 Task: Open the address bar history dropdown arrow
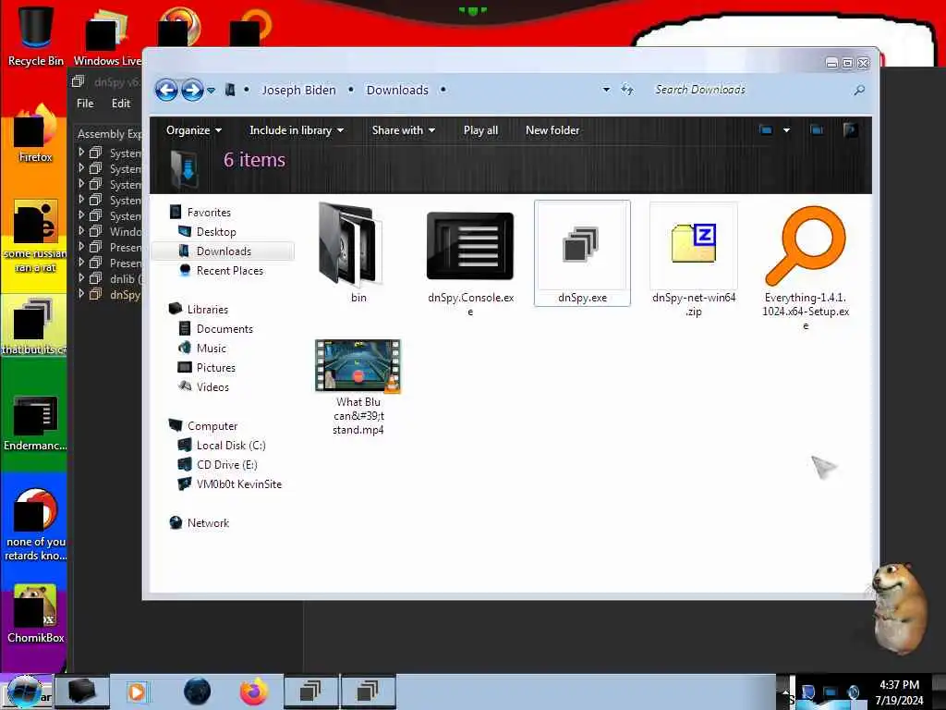[x=606, y=90]
